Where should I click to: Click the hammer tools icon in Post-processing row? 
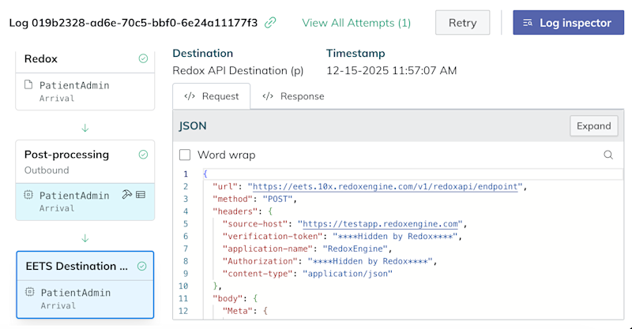126,195
